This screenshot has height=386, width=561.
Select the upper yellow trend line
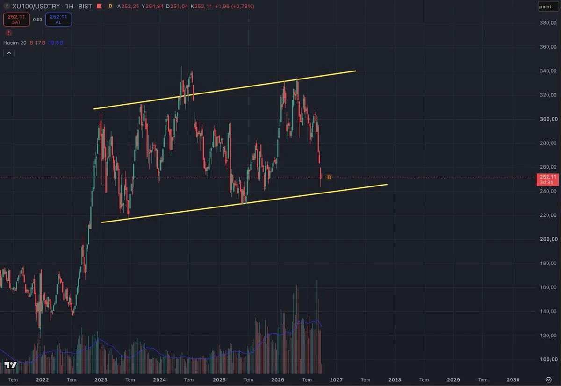(224, 90)
